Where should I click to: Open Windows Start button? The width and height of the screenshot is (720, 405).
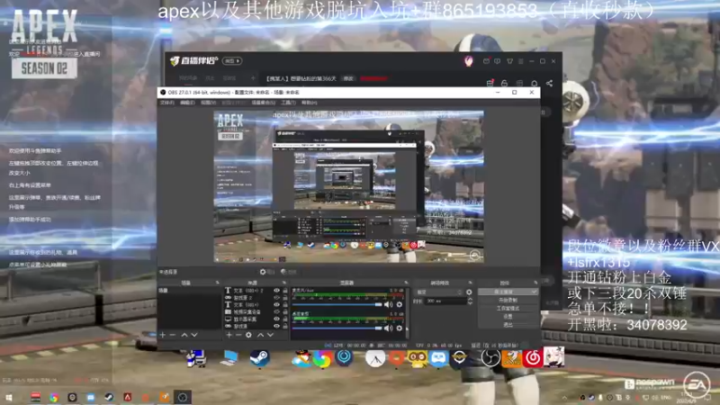pyautogui.click(x=9, y=398)
